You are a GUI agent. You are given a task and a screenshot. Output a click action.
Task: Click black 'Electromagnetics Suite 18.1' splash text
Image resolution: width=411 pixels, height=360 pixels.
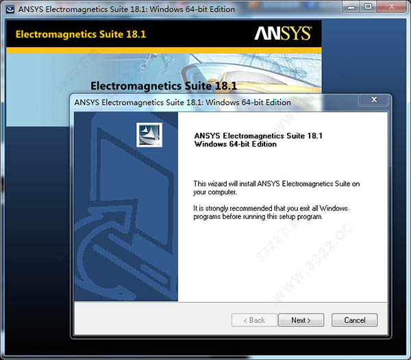(164, 86)
